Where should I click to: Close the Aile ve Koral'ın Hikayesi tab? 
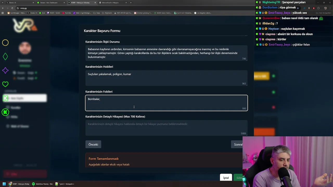click(x=126, y=3)
